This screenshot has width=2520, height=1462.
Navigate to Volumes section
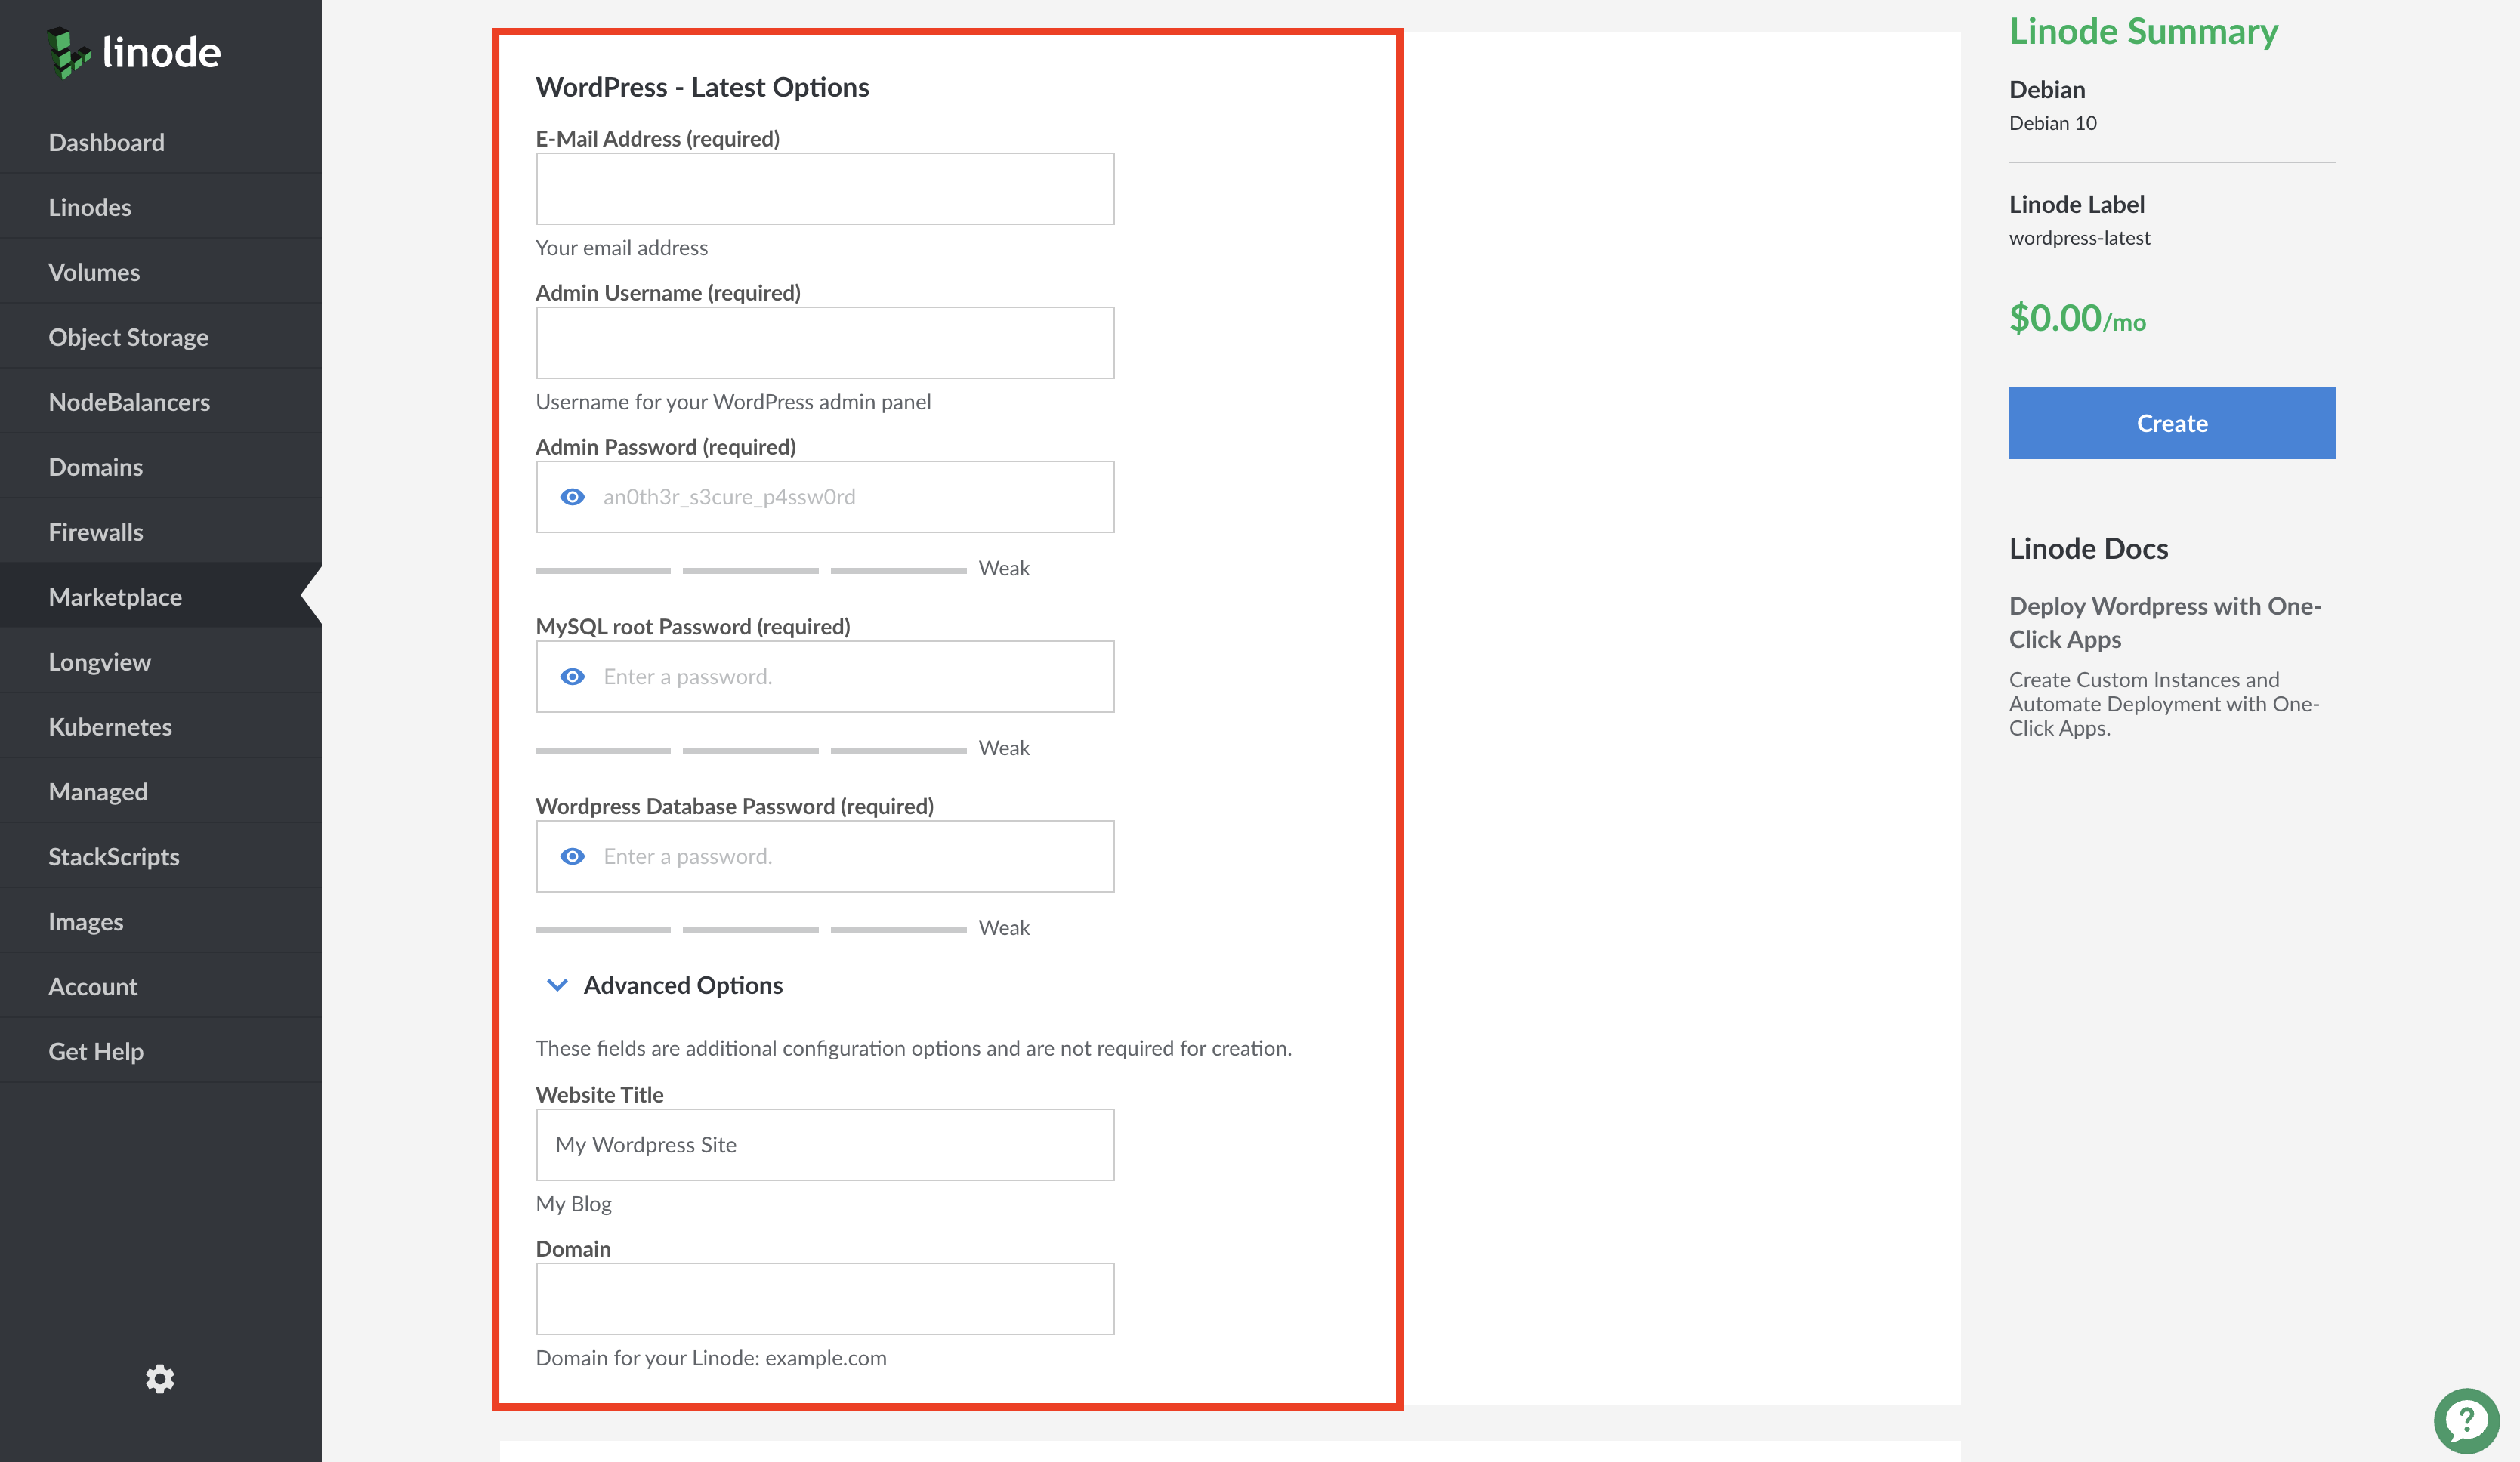tap(92, 272)
